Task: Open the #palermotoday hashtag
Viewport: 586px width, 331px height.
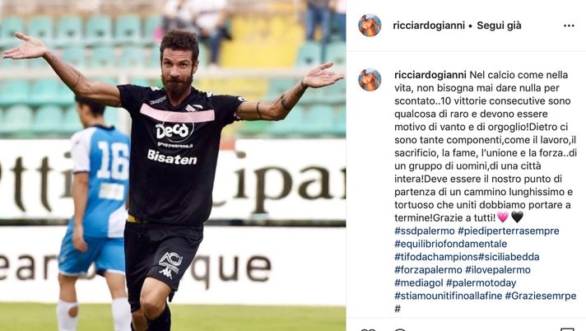Action: [x=481, y=282]
